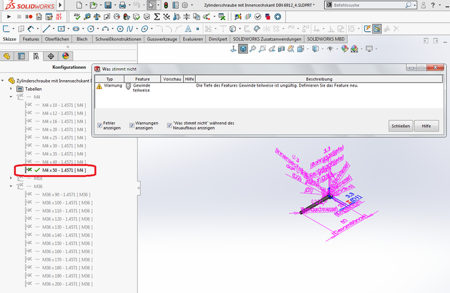Switch to the DimXpertManager crosshair tab icon
This screenshot has width=450, height=293.
[51, 56]
